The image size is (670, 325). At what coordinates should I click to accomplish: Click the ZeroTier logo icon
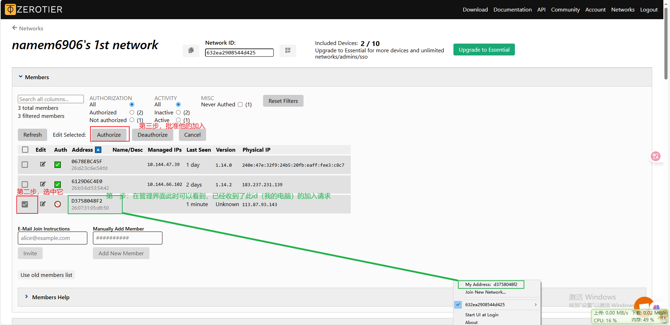[x=10, y=9]
